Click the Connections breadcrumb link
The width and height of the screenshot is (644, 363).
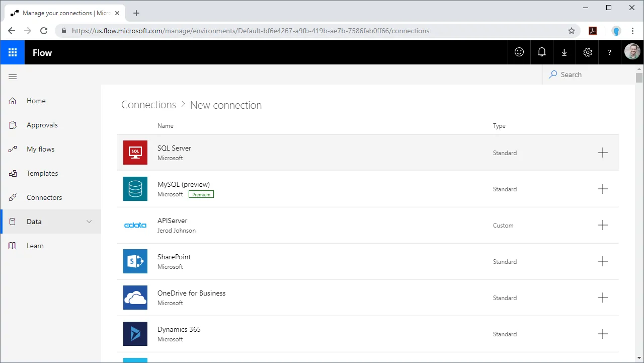pos(148,104)
